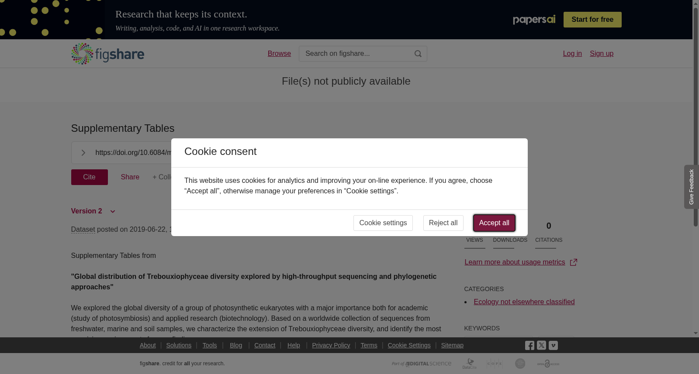Click the About footer link
The height and width of the screenshot is (374, 699).
148,345
